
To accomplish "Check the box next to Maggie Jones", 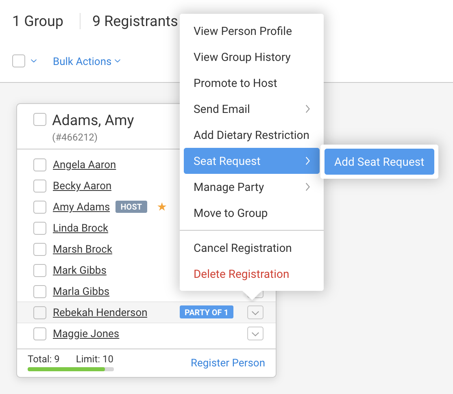I will 40,334.
